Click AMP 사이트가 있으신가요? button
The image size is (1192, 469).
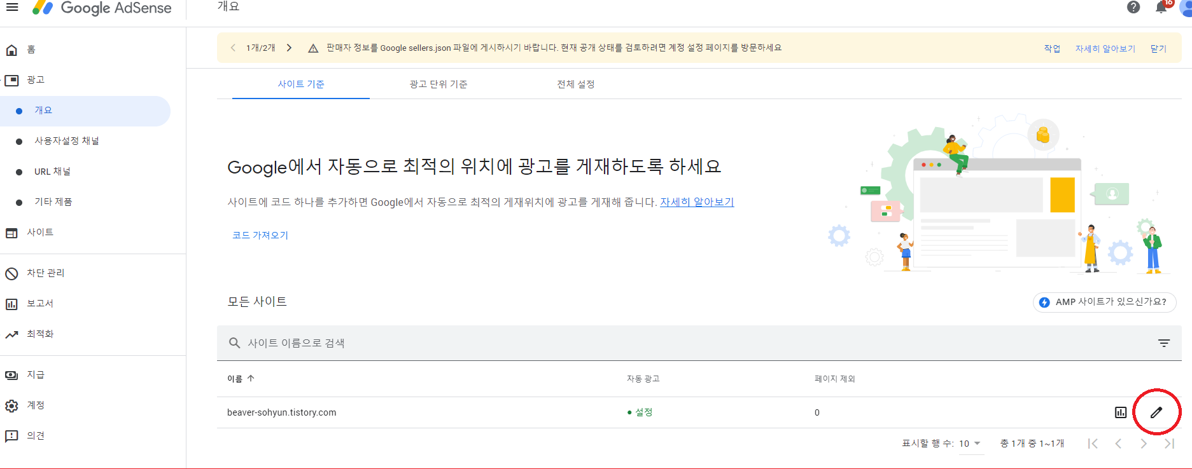point(1104,302)
